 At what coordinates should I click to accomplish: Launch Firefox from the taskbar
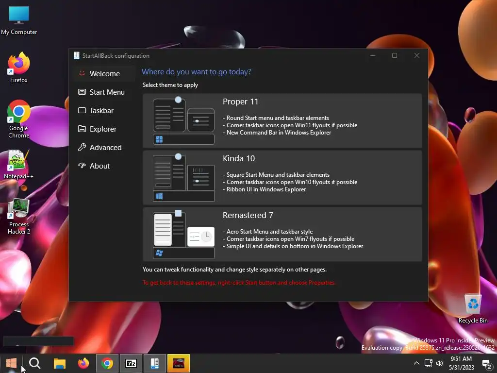(x=83, y=363)
